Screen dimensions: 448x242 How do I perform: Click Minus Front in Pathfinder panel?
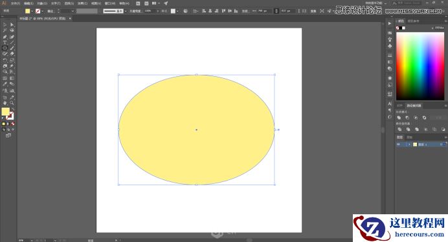pyautogui.click(x=407, y=117)
